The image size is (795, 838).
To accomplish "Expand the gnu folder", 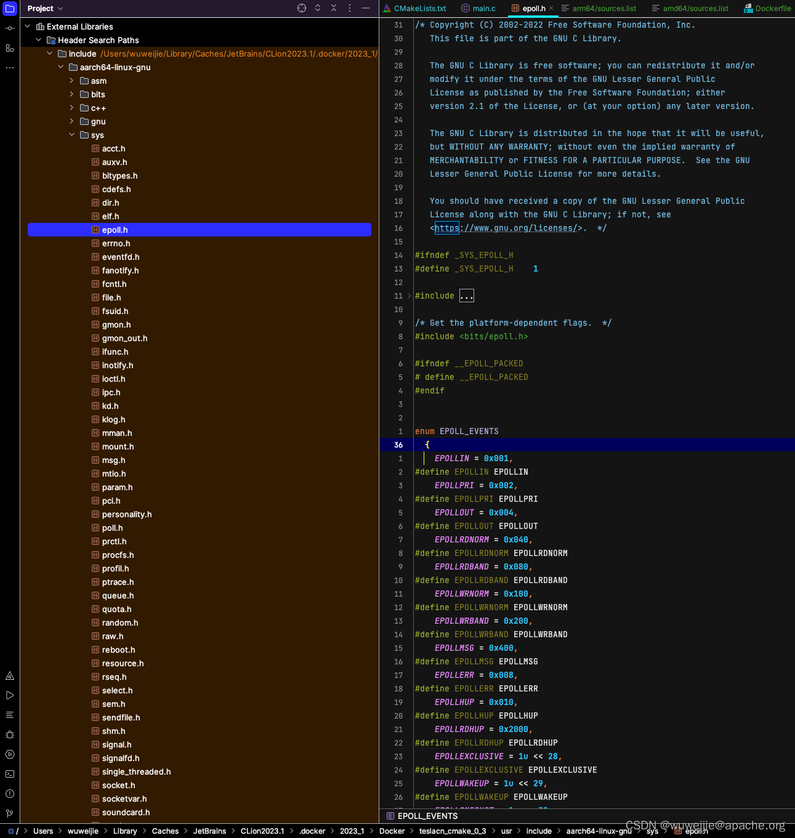I will (x=72, y=121).
